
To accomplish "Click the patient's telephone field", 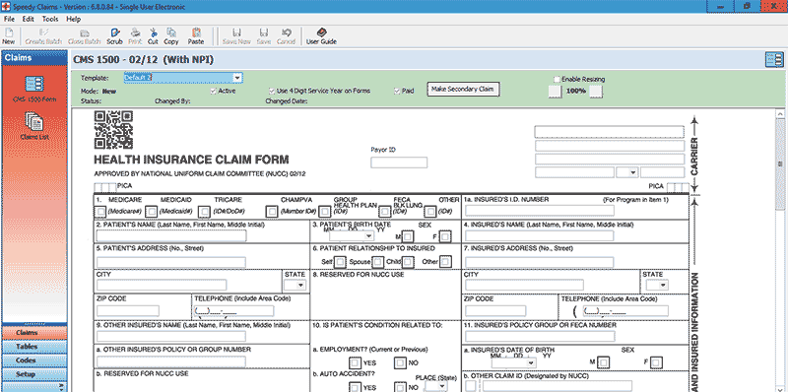I will [233, 310].
